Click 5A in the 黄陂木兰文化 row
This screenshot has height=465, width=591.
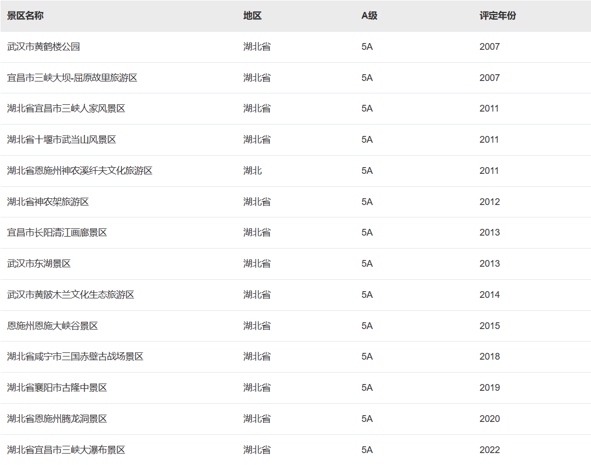point(367,295)
